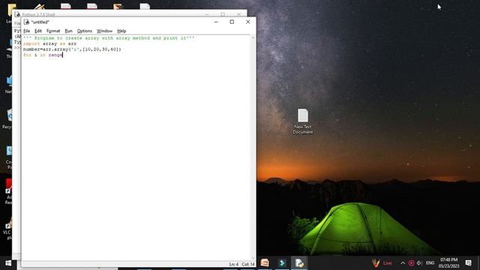The height and width of the screenshot is (270, 480).
Task: Click the teal arrow app icon in taskbar
Action: click(x=282, y=263)
